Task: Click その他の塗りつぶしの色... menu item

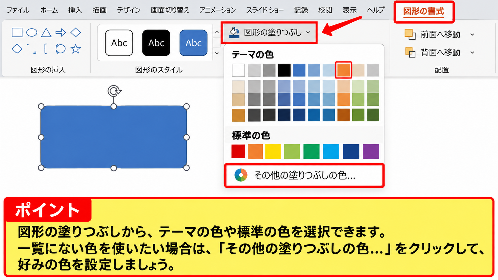Action: (x=304, y=175)
